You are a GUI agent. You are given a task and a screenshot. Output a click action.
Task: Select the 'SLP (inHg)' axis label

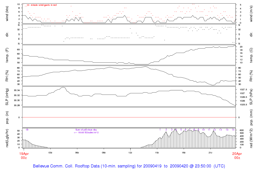pos(7,97)
